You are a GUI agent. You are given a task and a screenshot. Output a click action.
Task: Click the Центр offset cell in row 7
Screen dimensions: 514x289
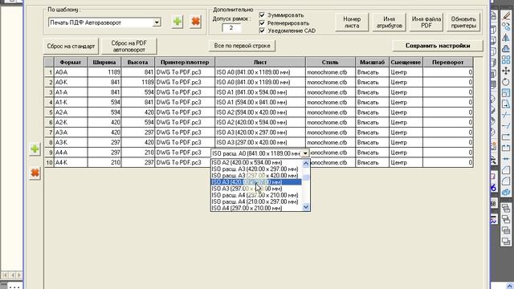[406, 132]
